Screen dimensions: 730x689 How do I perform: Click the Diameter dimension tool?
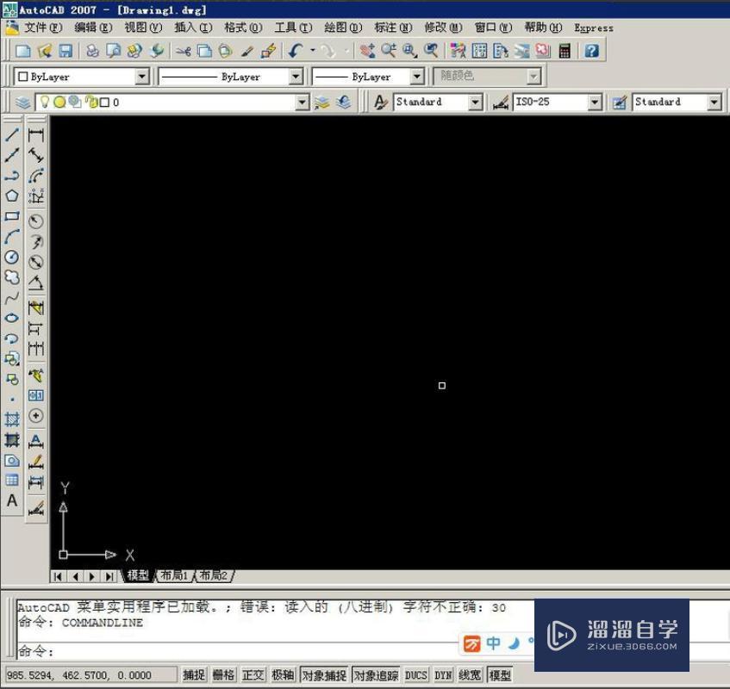click(x=36, y=263)
